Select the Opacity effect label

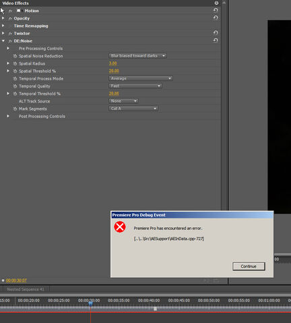(22, 18)
